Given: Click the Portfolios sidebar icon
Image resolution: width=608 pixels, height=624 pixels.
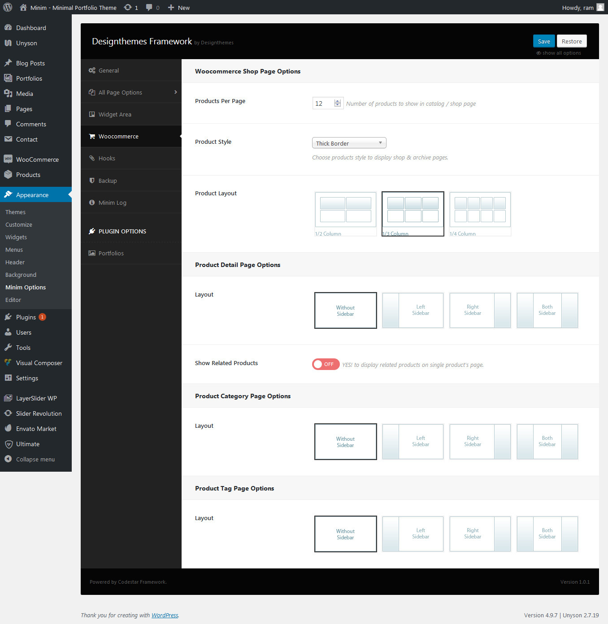Looking at the screenshot, I should pos(8,78).
